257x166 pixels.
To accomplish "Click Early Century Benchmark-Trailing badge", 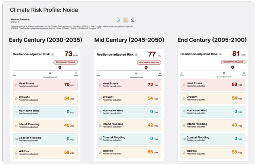I will (66, 62).
